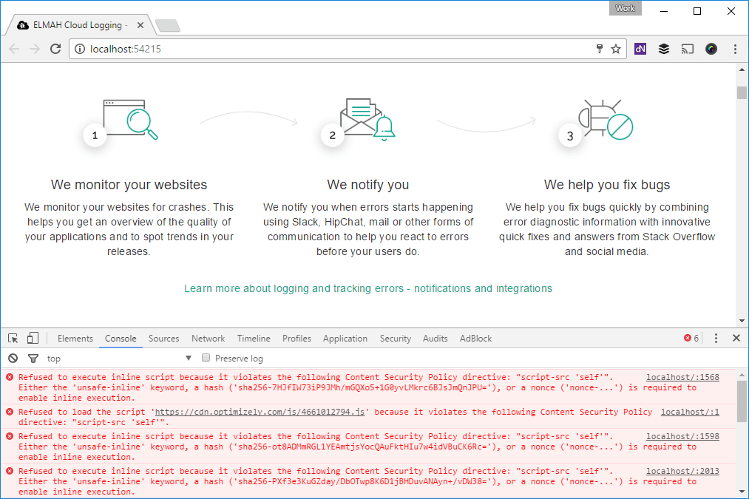Open the colorful extension icon near Chrome menu
This screenshot has height=499, width=749.
pos(711,49)
